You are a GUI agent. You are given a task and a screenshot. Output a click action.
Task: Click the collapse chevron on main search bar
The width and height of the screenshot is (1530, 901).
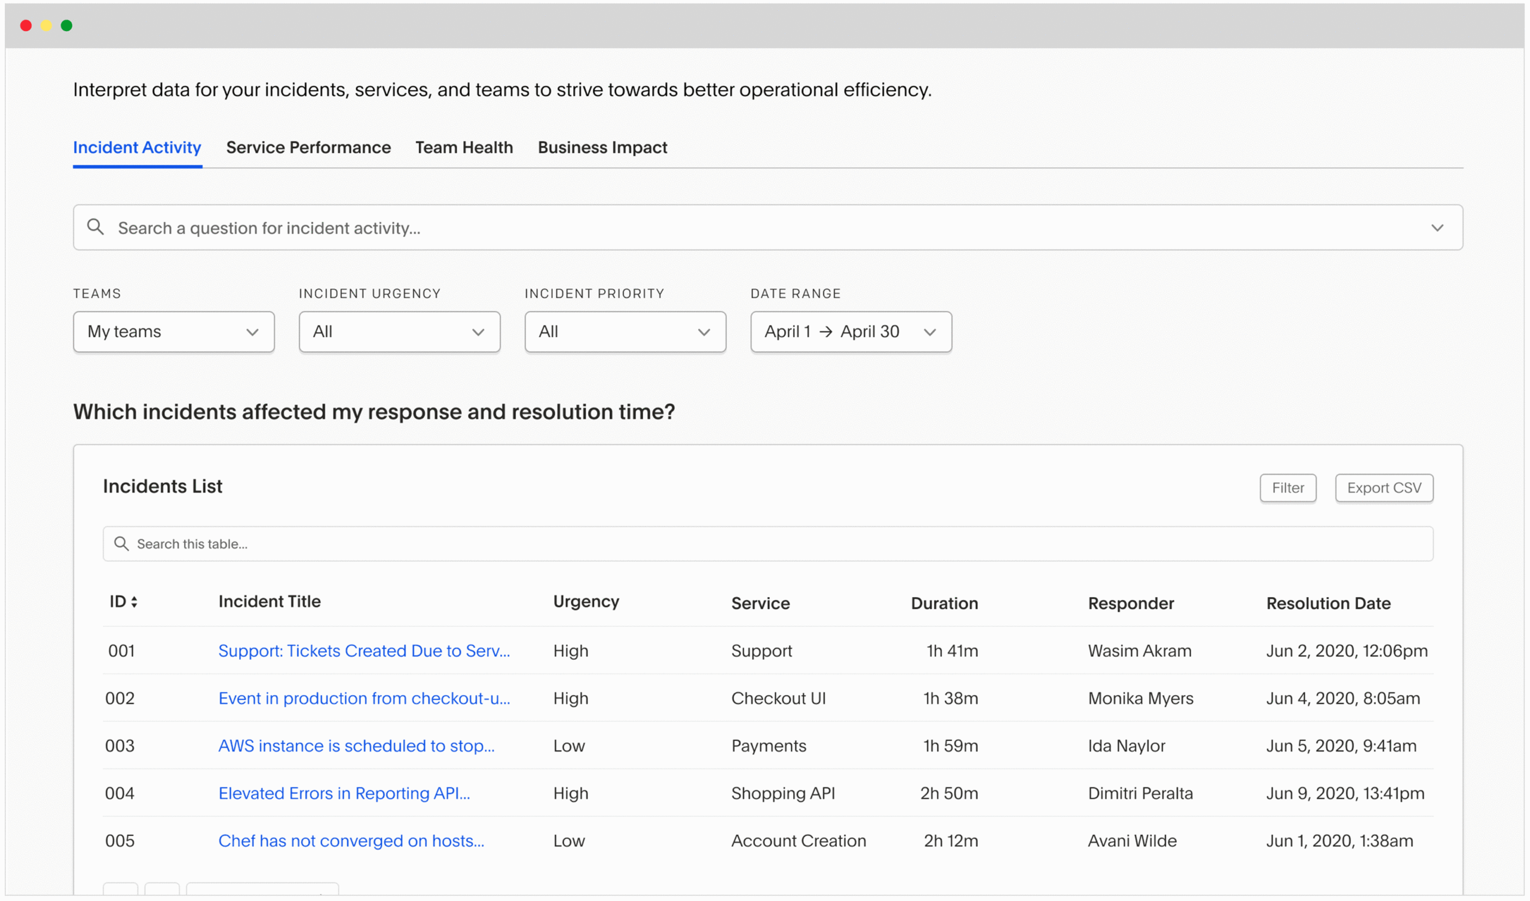pos(1438,227)
